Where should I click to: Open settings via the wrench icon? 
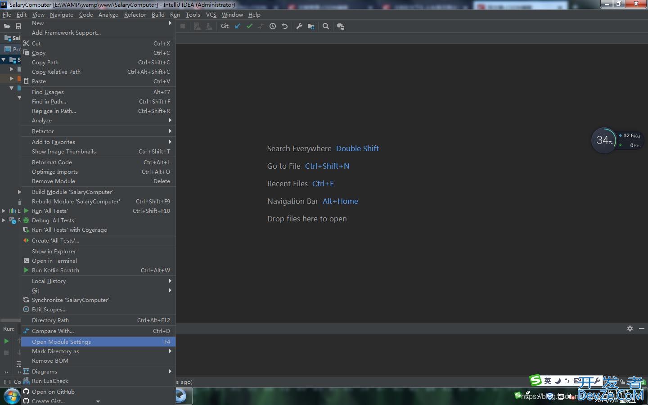pyautogui.click(x=299, y=26)
